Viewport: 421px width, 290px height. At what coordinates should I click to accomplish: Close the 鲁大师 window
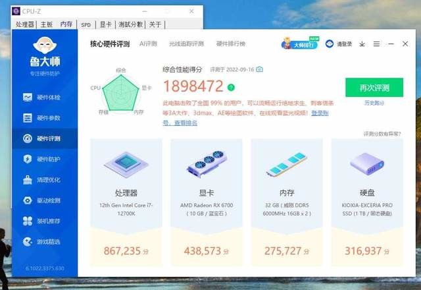tap(405, 44)
